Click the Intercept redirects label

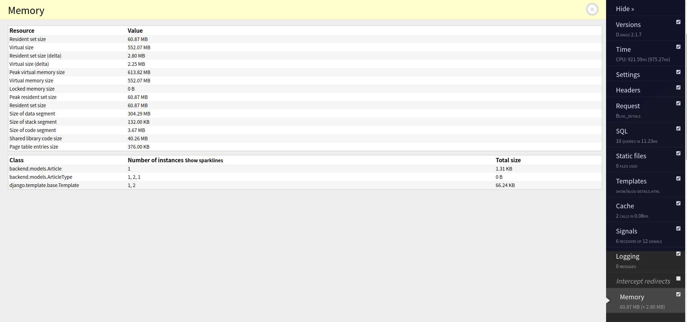click(x=643, y=281)
